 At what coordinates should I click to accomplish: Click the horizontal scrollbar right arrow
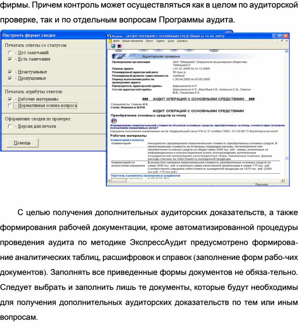coord(283,180)
